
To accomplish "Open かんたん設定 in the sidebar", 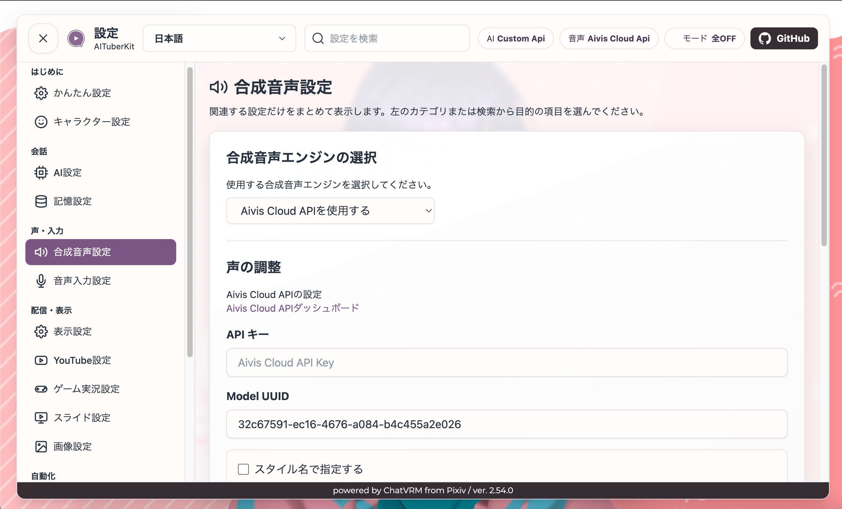I will point(101,93).
